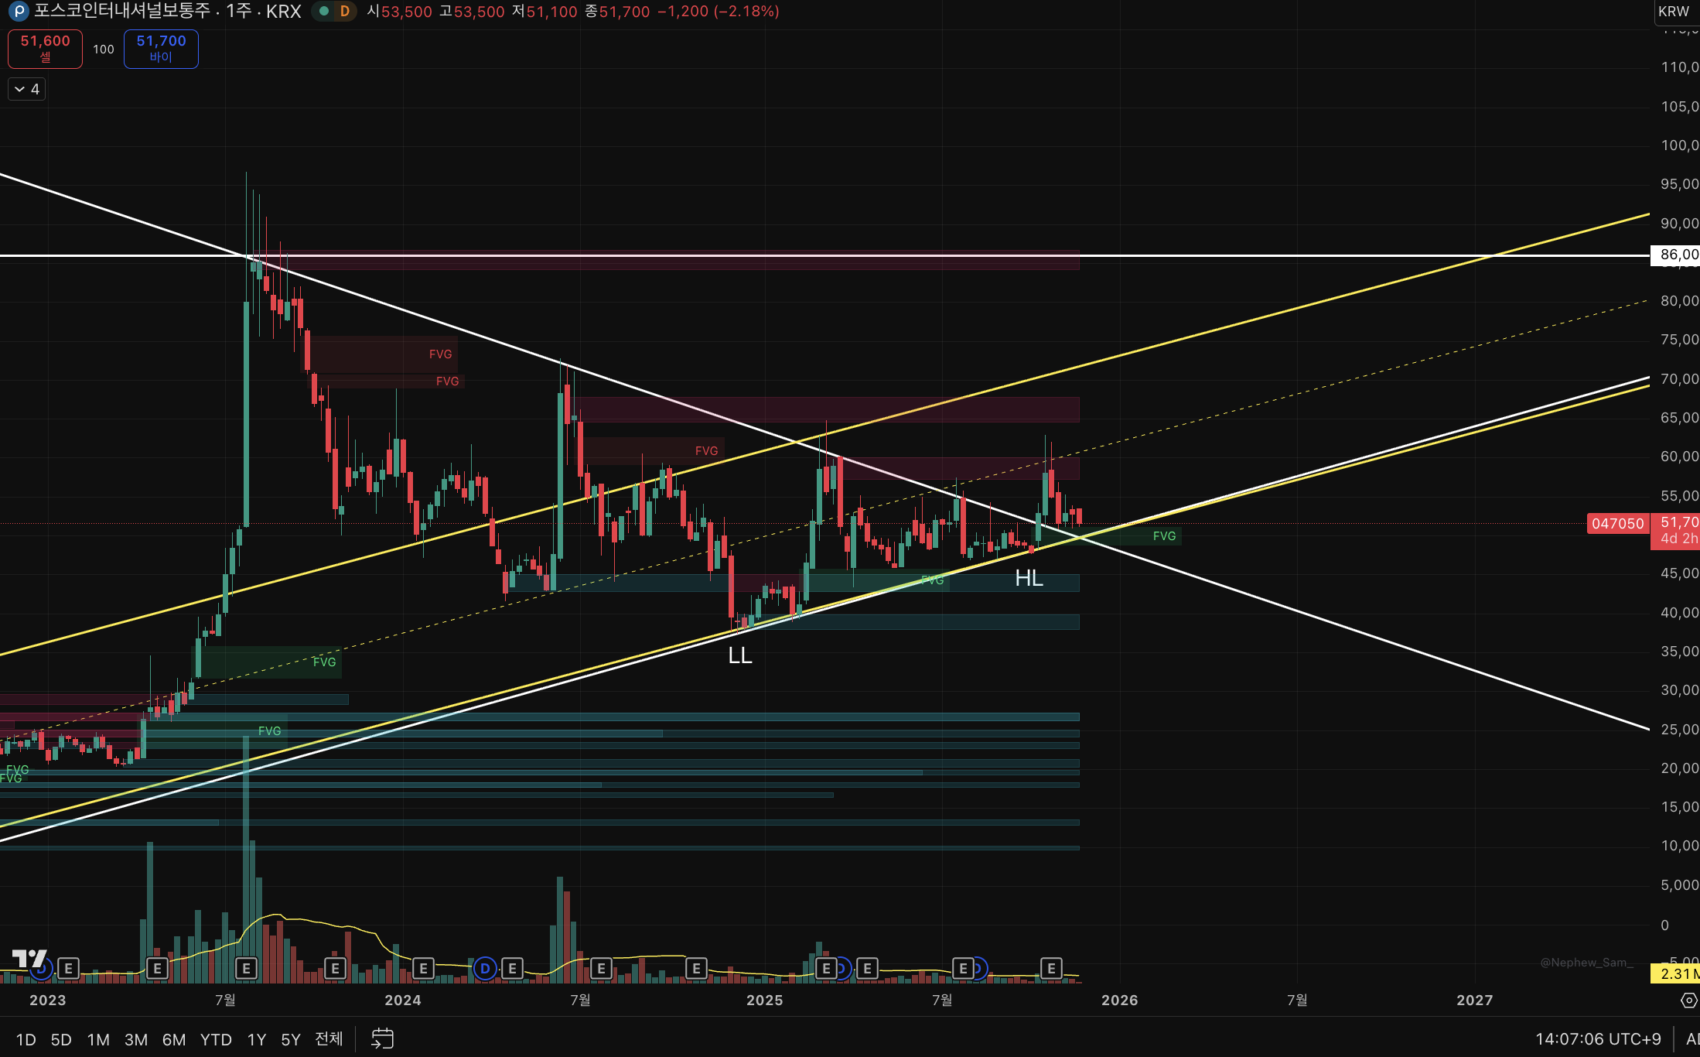Toggle the AD adjusted data option

tap(1691, 1039)
